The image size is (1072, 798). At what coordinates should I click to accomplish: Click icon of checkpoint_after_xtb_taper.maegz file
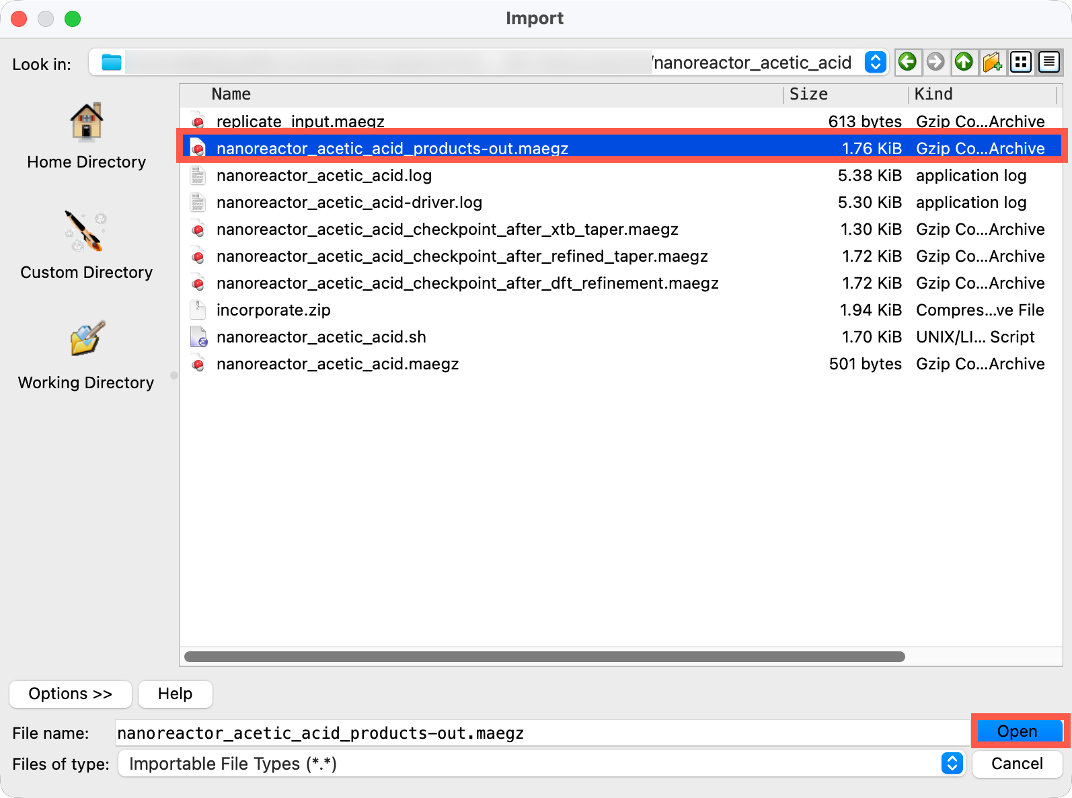[x=198, y=229]
